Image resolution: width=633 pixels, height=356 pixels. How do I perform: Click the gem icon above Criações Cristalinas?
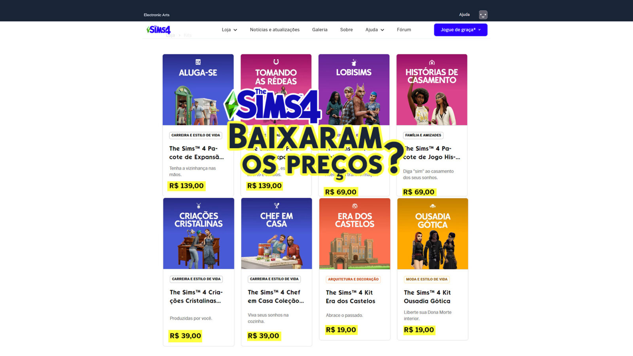point(199,206)
